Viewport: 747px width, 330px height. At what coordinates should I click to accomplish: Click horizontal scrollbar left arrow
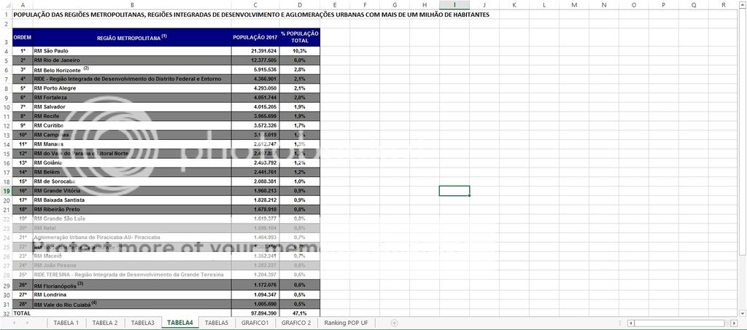[x=630, y=323]
